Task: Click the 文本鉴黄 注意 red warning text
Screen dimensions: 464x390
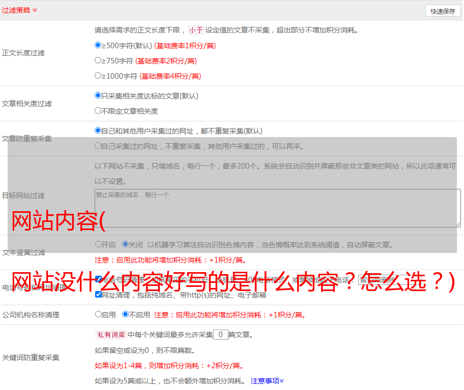Action: pos(170,260)
